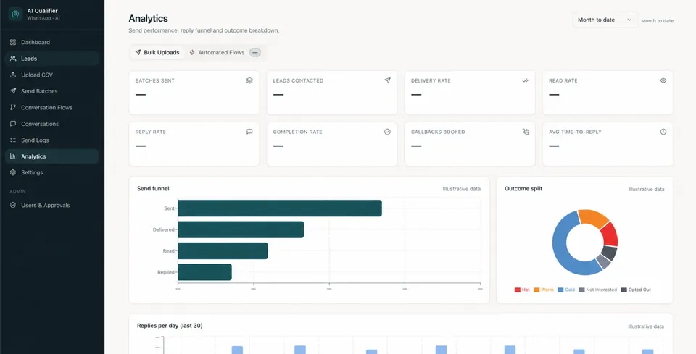Click the Send Batches paper plane icon
The image size is (696, 354).
[13, 91]
